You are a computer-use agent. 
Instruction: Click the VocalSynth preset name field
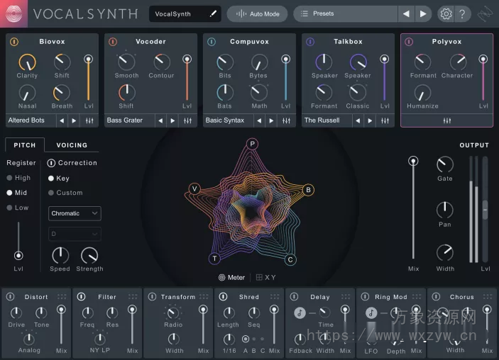point(185,13)
